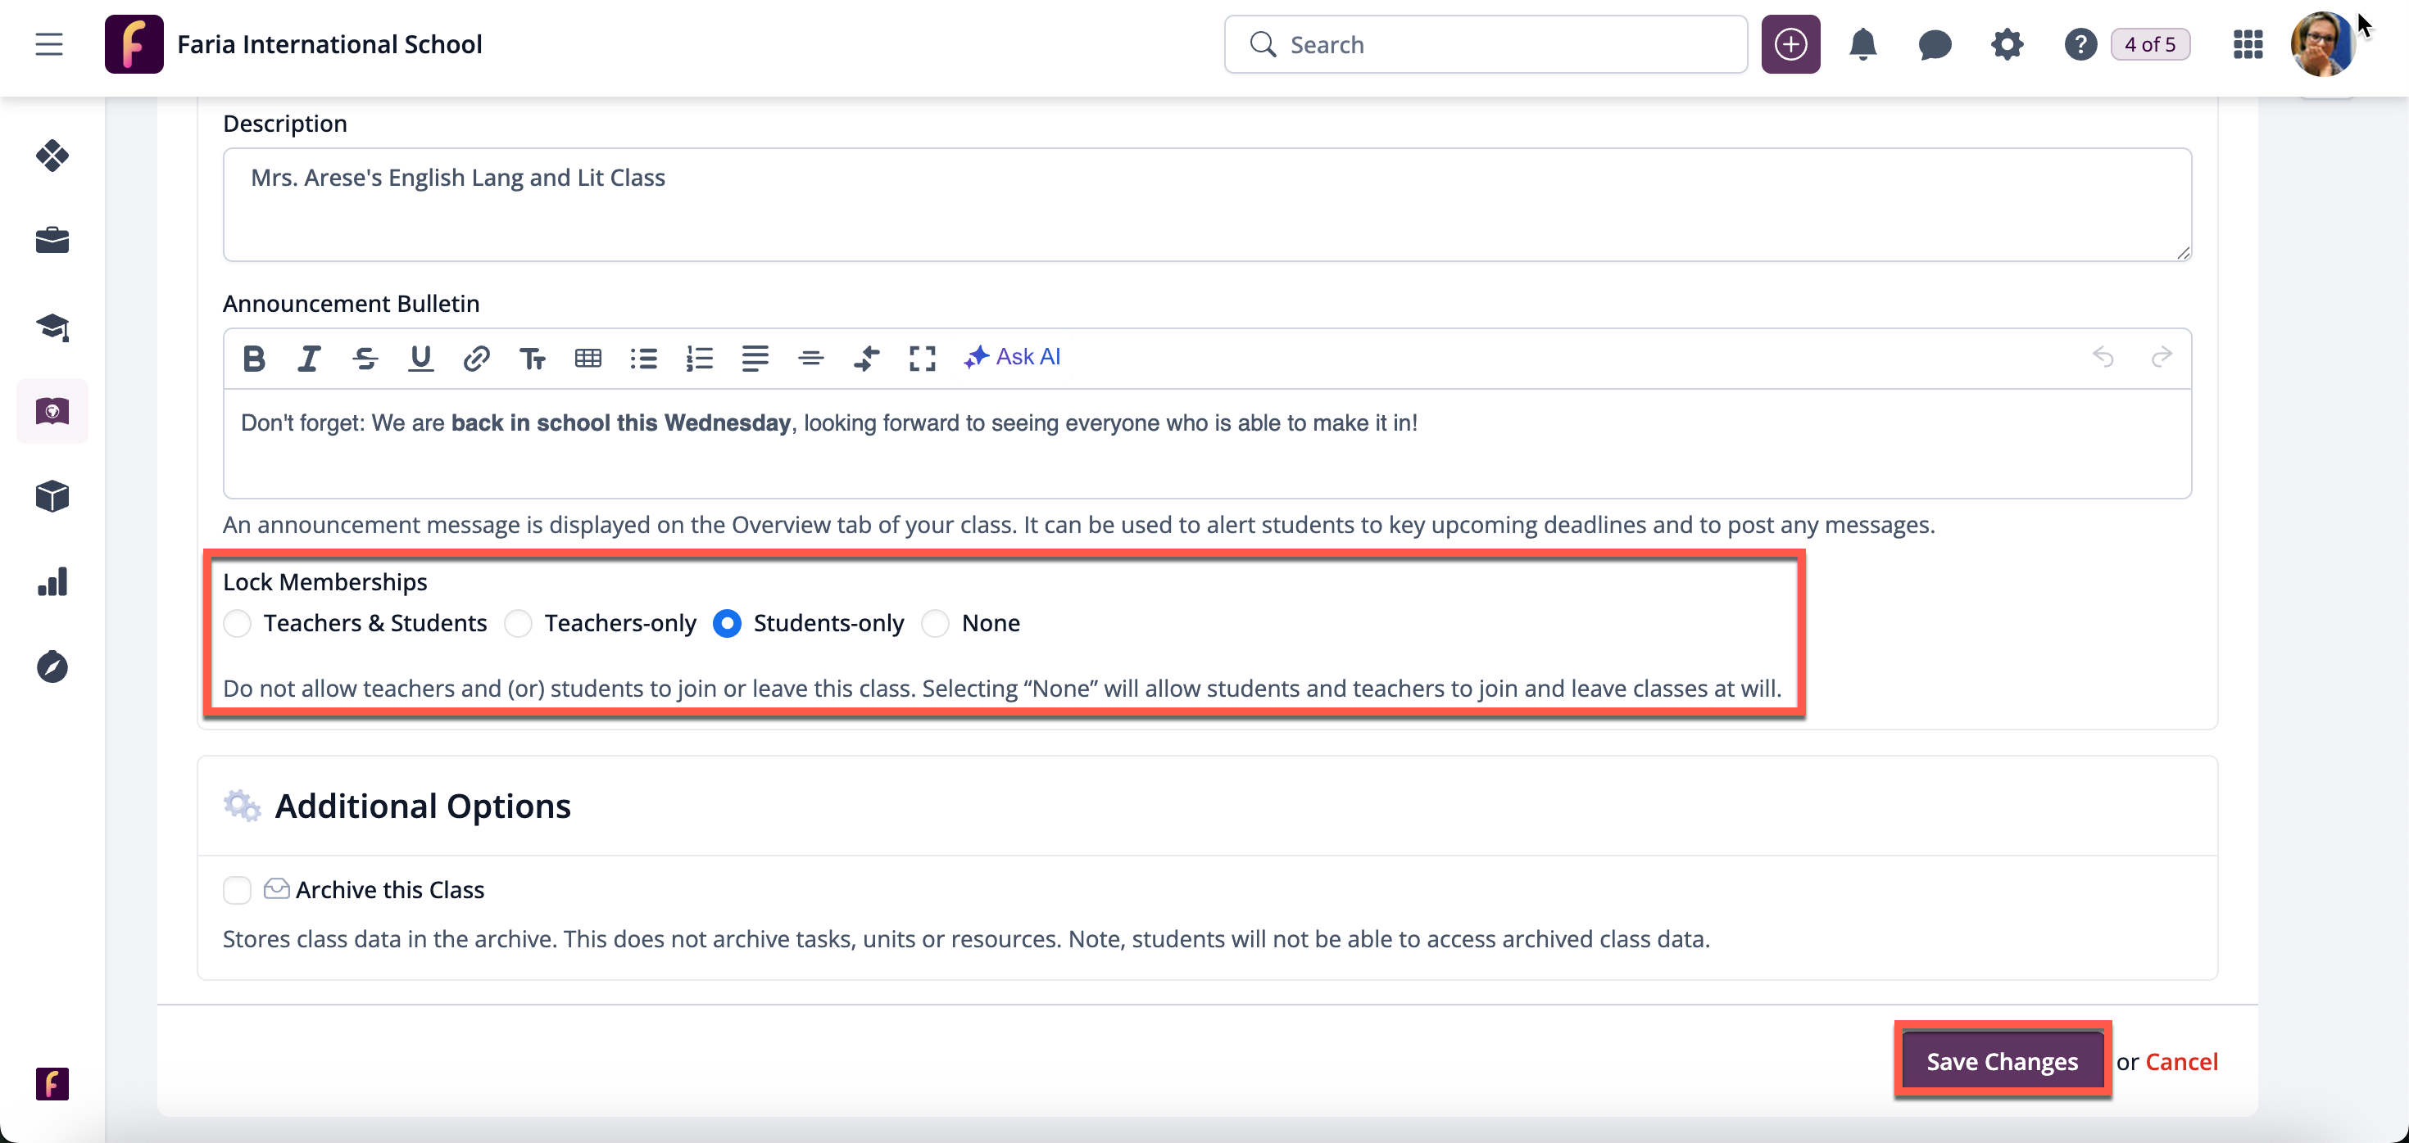2409x1143 pixels.
Task: Click the Cancel link
Action: [2181, 1062]
